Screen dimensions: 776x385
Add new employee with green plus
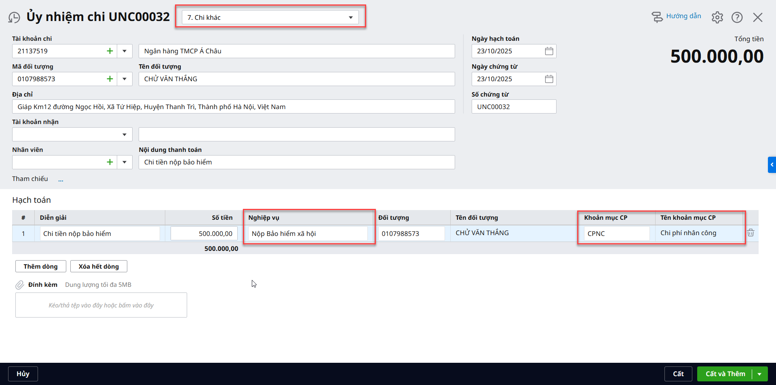pyautogui.click(x=110, y=162)
